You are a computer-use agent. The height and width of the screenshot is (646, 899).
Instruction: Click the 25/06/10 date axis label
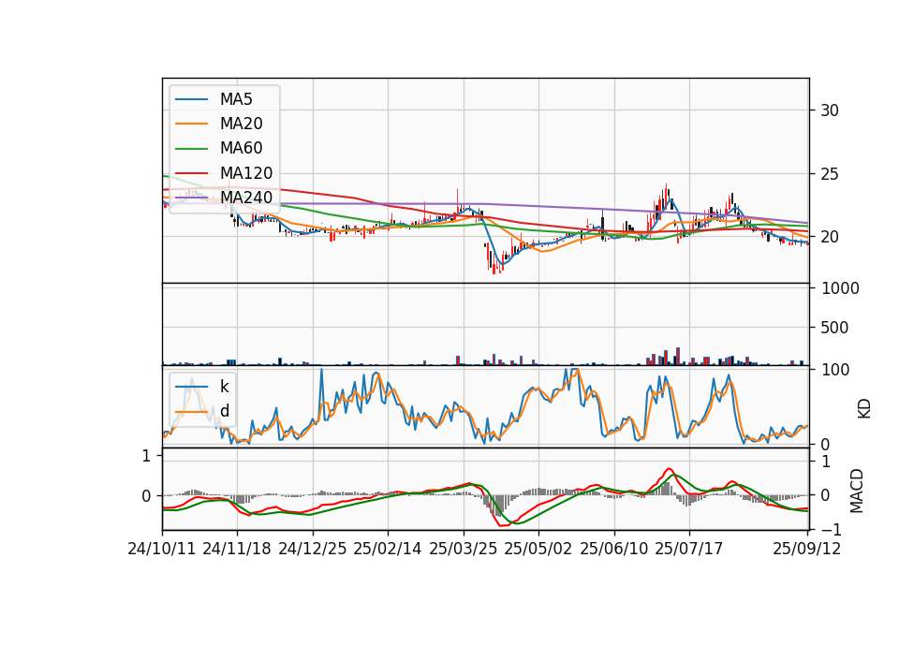click(x=614, y=549)
